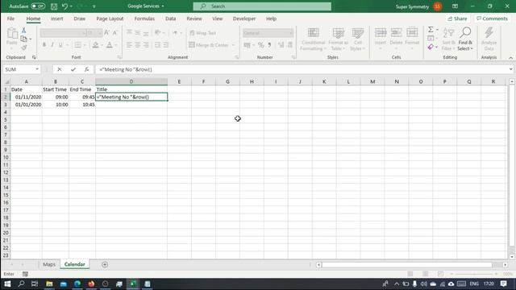Select cell with 01/01/2020 date

pyautogui.click(x=27, y=105)
